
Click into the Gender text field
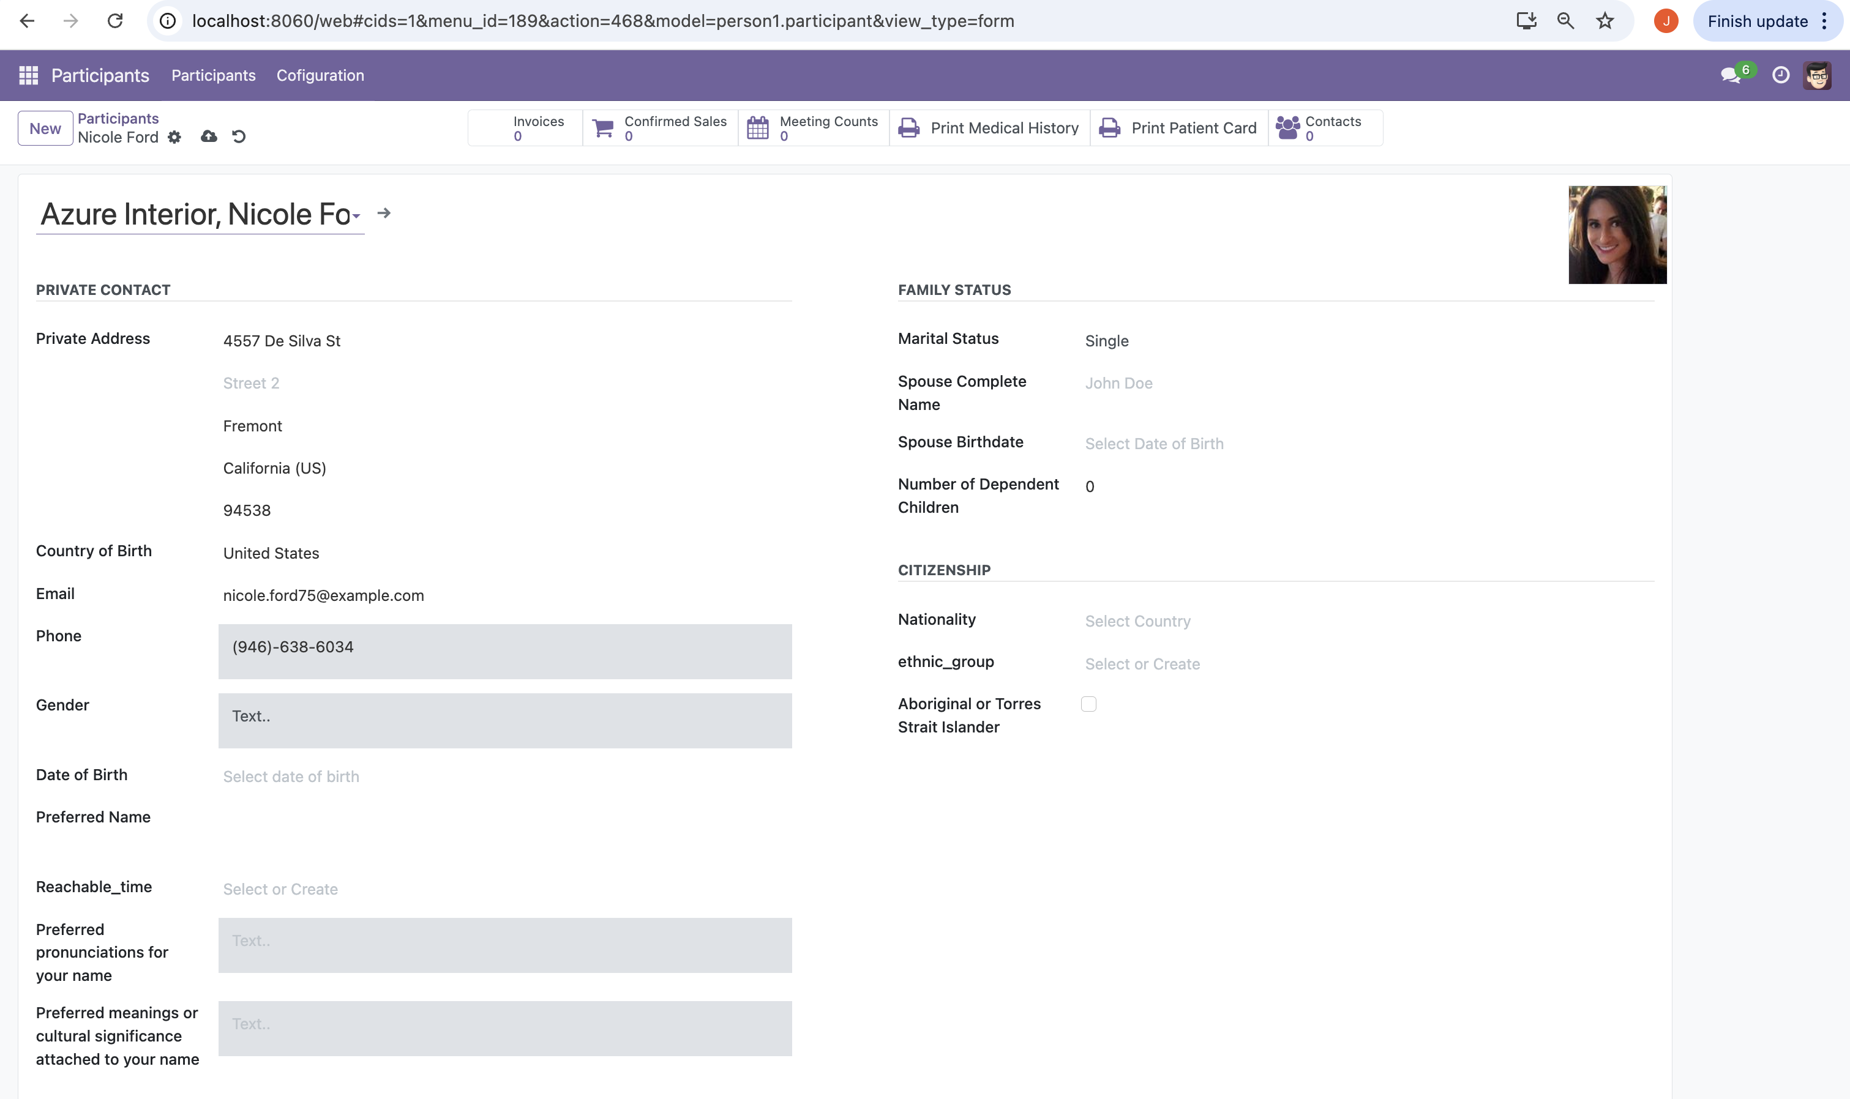504,721
